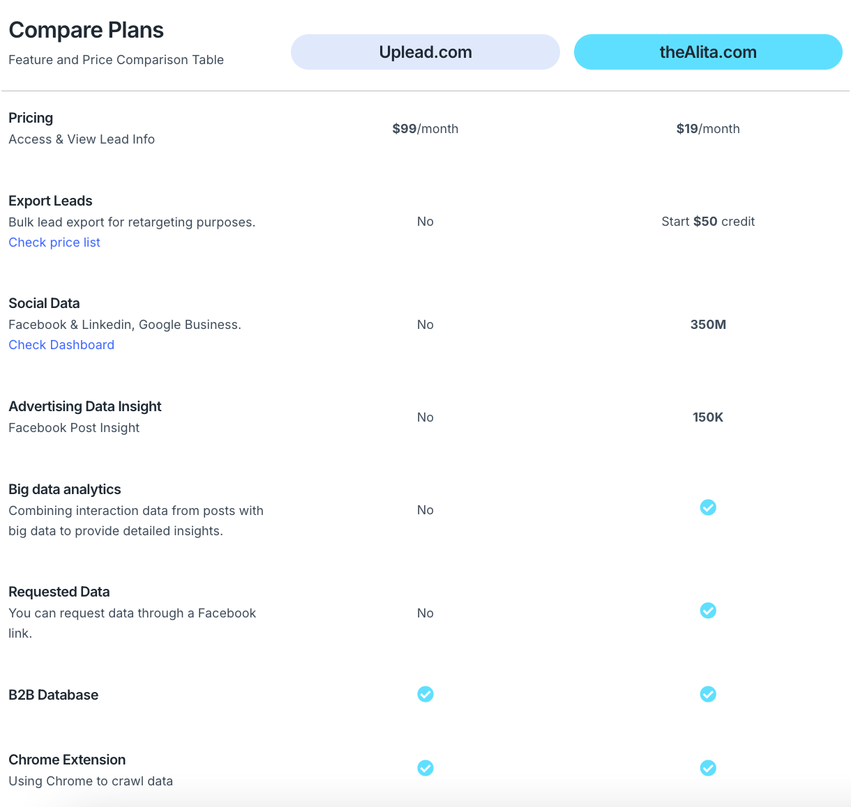Click theAlita checkmark for Big data analytics
This screenshot has height=807, width=851.
click(708, 507)
